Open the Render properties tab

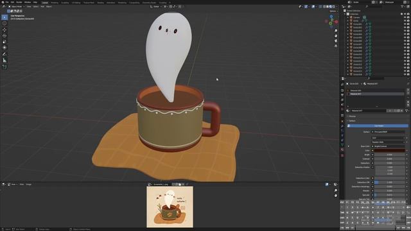coord(342,90)
